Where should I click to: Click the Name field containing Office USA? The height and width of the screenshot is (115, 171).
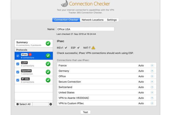coord(85,29)
